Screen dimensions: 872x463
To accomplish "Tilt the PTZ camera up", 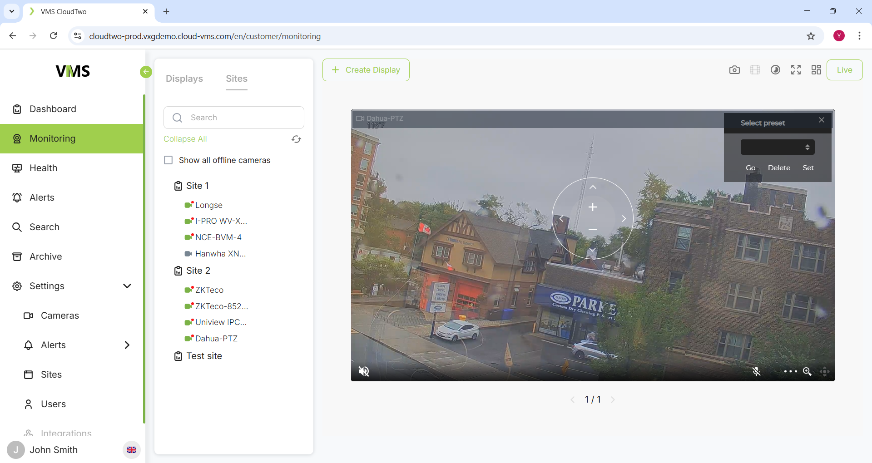I will pyautogui.click(x=593, y=187).
